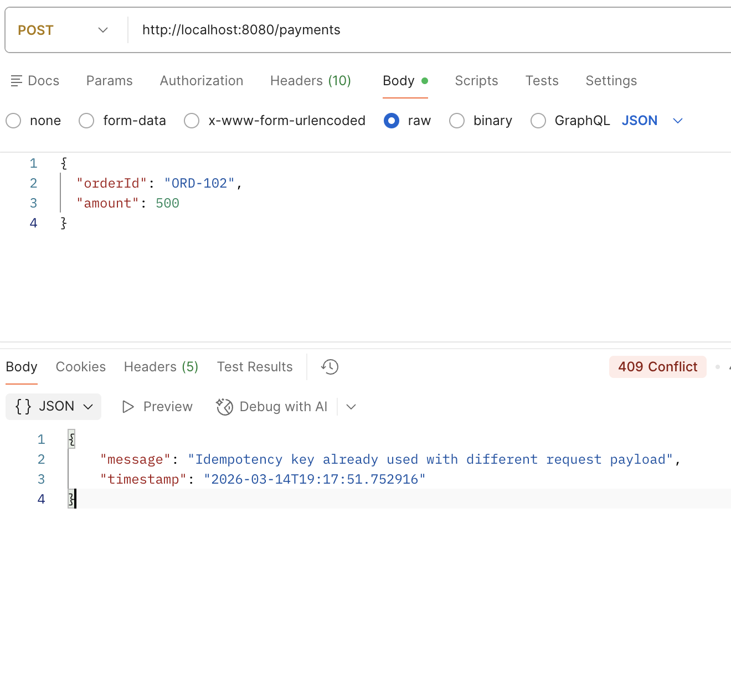The image size is (731, 674).
Task: Click the curly braces JSON format icon
Action: [x=23, y=407]
